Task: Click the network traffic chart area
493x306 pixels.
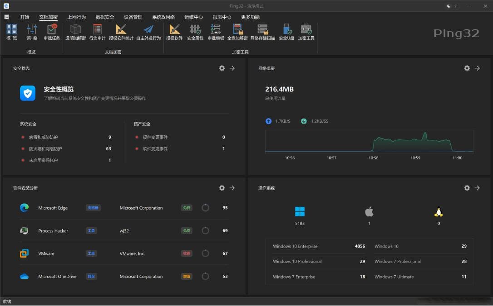Action: (x=369, y=141)
